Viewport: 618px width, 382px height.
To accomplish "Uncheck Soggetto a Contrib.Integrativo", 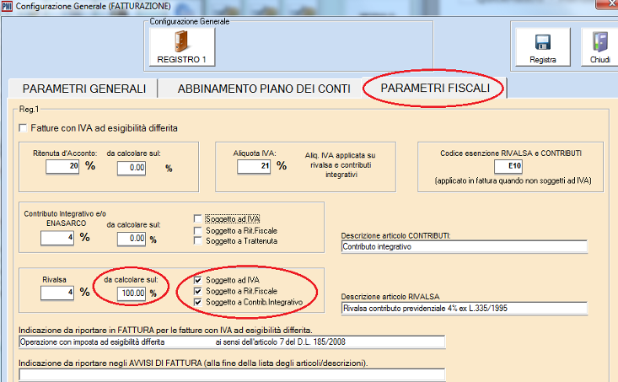I will coord(198,303).
